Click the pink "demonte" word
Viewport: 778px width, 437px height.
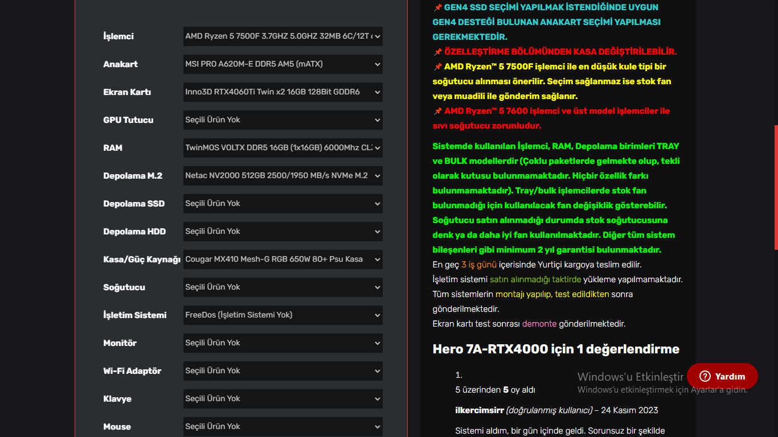coord(539,324)
